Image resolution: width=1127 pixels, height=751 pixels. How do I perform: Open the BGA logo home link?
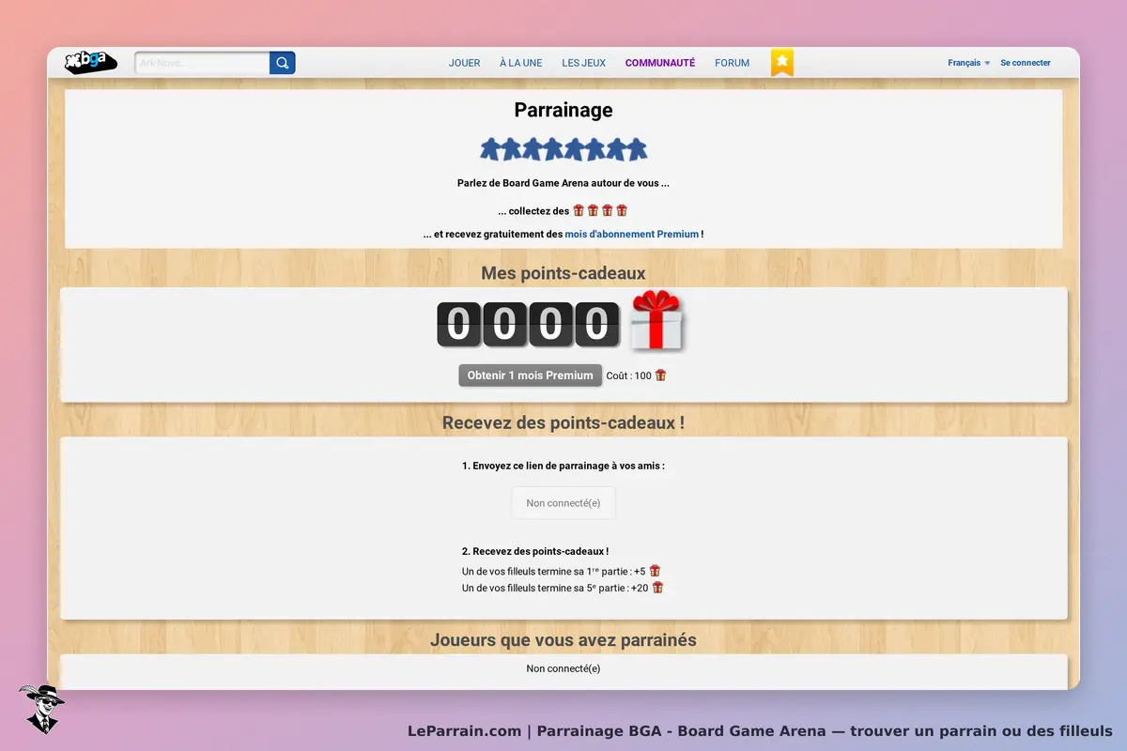pyautogui.click(x=90, y=62)
